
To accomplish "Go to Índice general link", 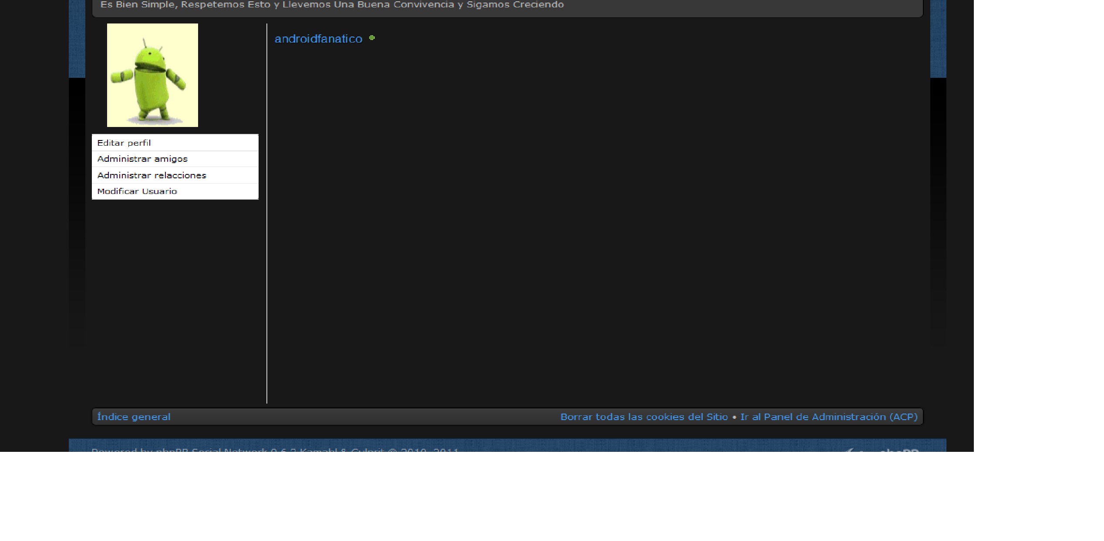I will click(134, 417).
